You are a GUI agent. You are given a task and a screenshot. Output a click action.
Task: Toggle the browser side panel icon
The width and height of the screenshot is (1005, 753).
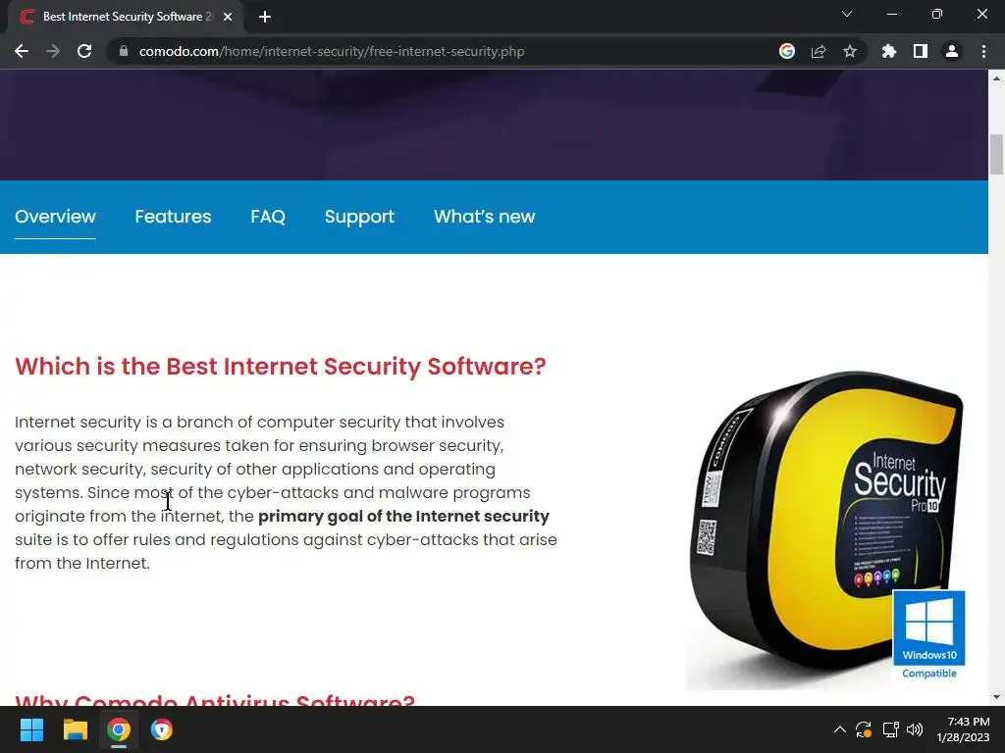coord(921,51)
